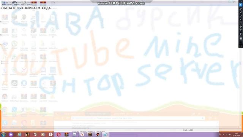Click the word КЛИКАЕМ in Notepad text
Viewport: 243px width, 137px height.
[33, 8]
